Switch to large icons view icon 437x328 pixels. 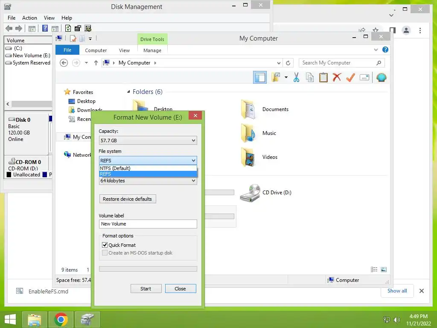384,269
